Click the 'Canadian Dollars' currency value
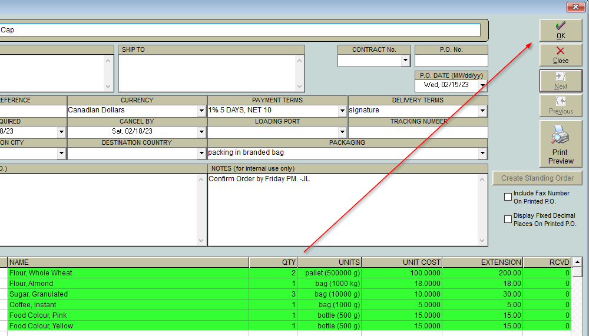 [96, 110]
